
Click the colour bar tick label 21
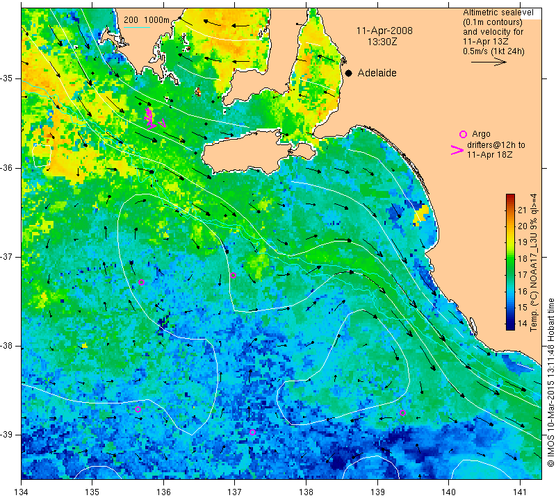[523, 210]
